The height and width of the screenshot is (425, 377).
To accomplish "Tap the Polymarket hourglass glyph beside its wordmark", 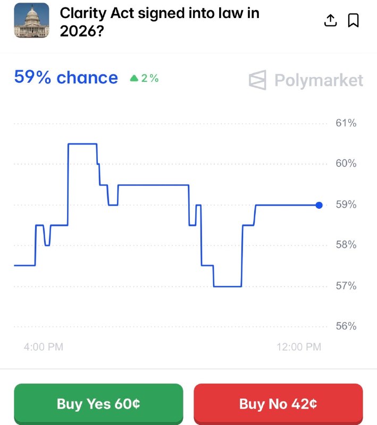I will click(x=257, y=80).
